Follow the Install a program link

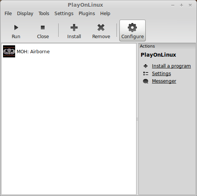coord(171,66)
